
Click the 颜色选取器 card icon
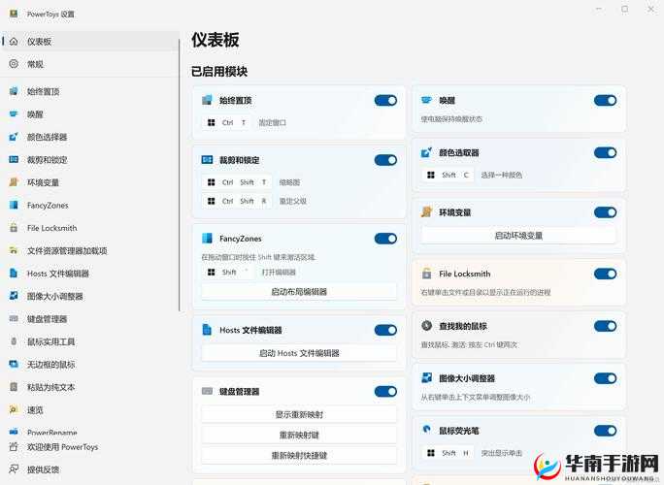click(x=426, y=152)
